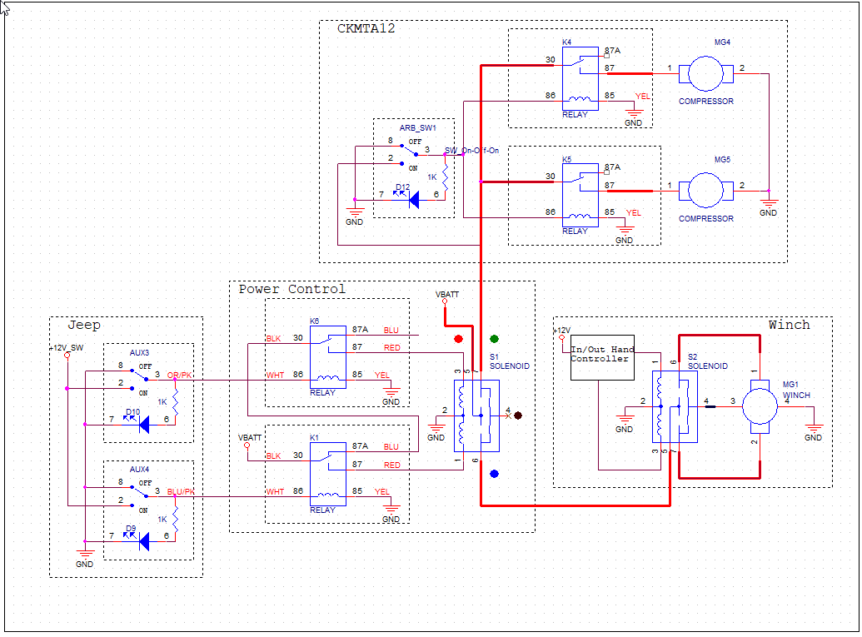This screenshot has width=862, height=637.
Task: Select the S2 solenoid component body
Action: 675,406
